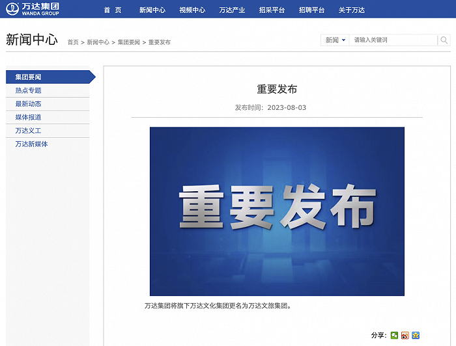Share the article to Weibo
Image resolution: width=456 pixels, height=346 pixels.
pyautogui.click(x=405, y=336)
